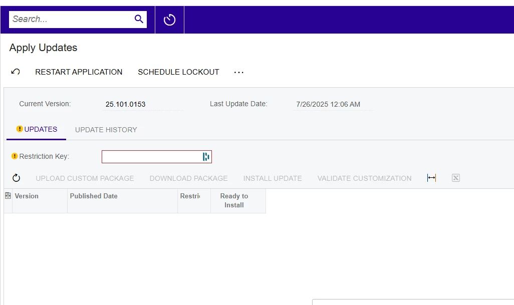Click DOWNLOAD PACKAGE

coord(188,178)
